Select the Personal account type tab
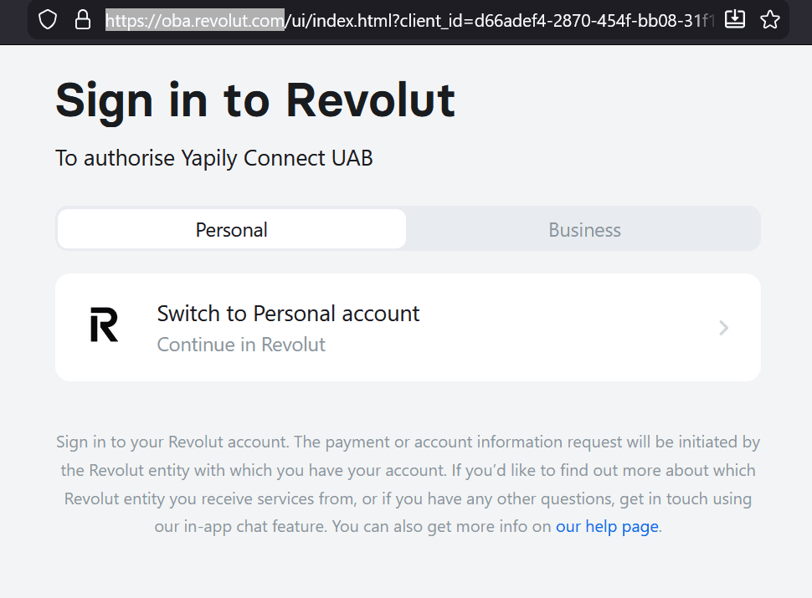The width and height of the screenshot is (812, 598). click(230, 228)
